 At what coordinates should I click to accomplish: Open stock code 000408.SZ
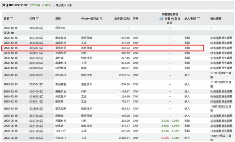(36, 91)
